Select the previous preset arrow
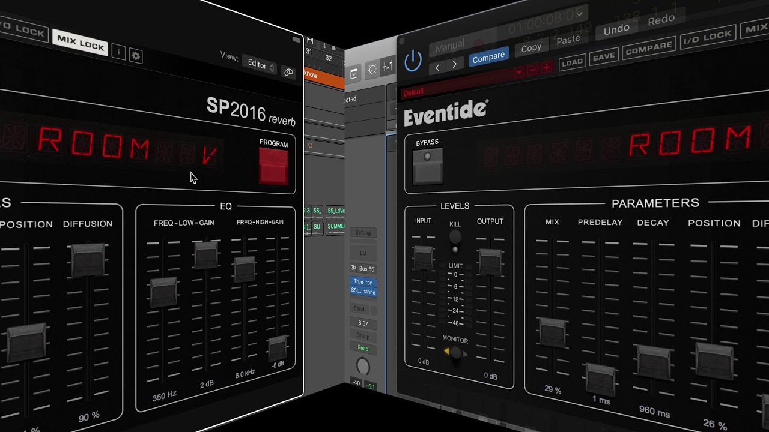This screenshot has width=769, height=432. (438, 67)
